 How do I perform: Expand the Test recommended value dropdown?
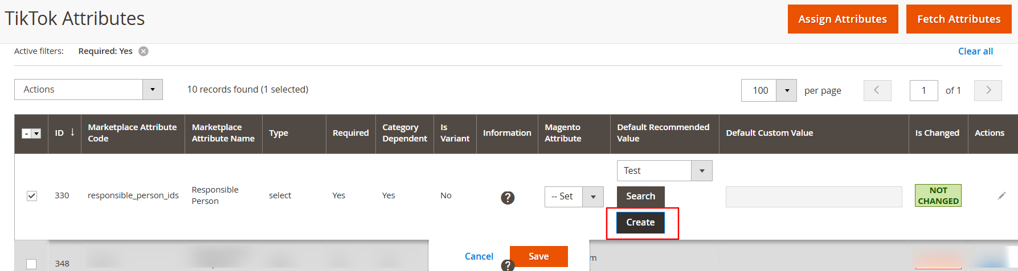[701, 170]
